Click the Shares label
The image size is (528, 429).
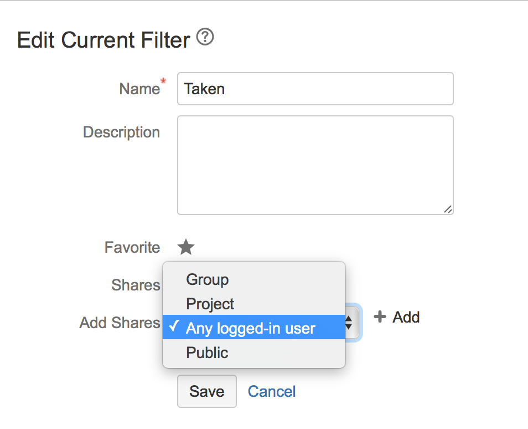tap(136, 285)
